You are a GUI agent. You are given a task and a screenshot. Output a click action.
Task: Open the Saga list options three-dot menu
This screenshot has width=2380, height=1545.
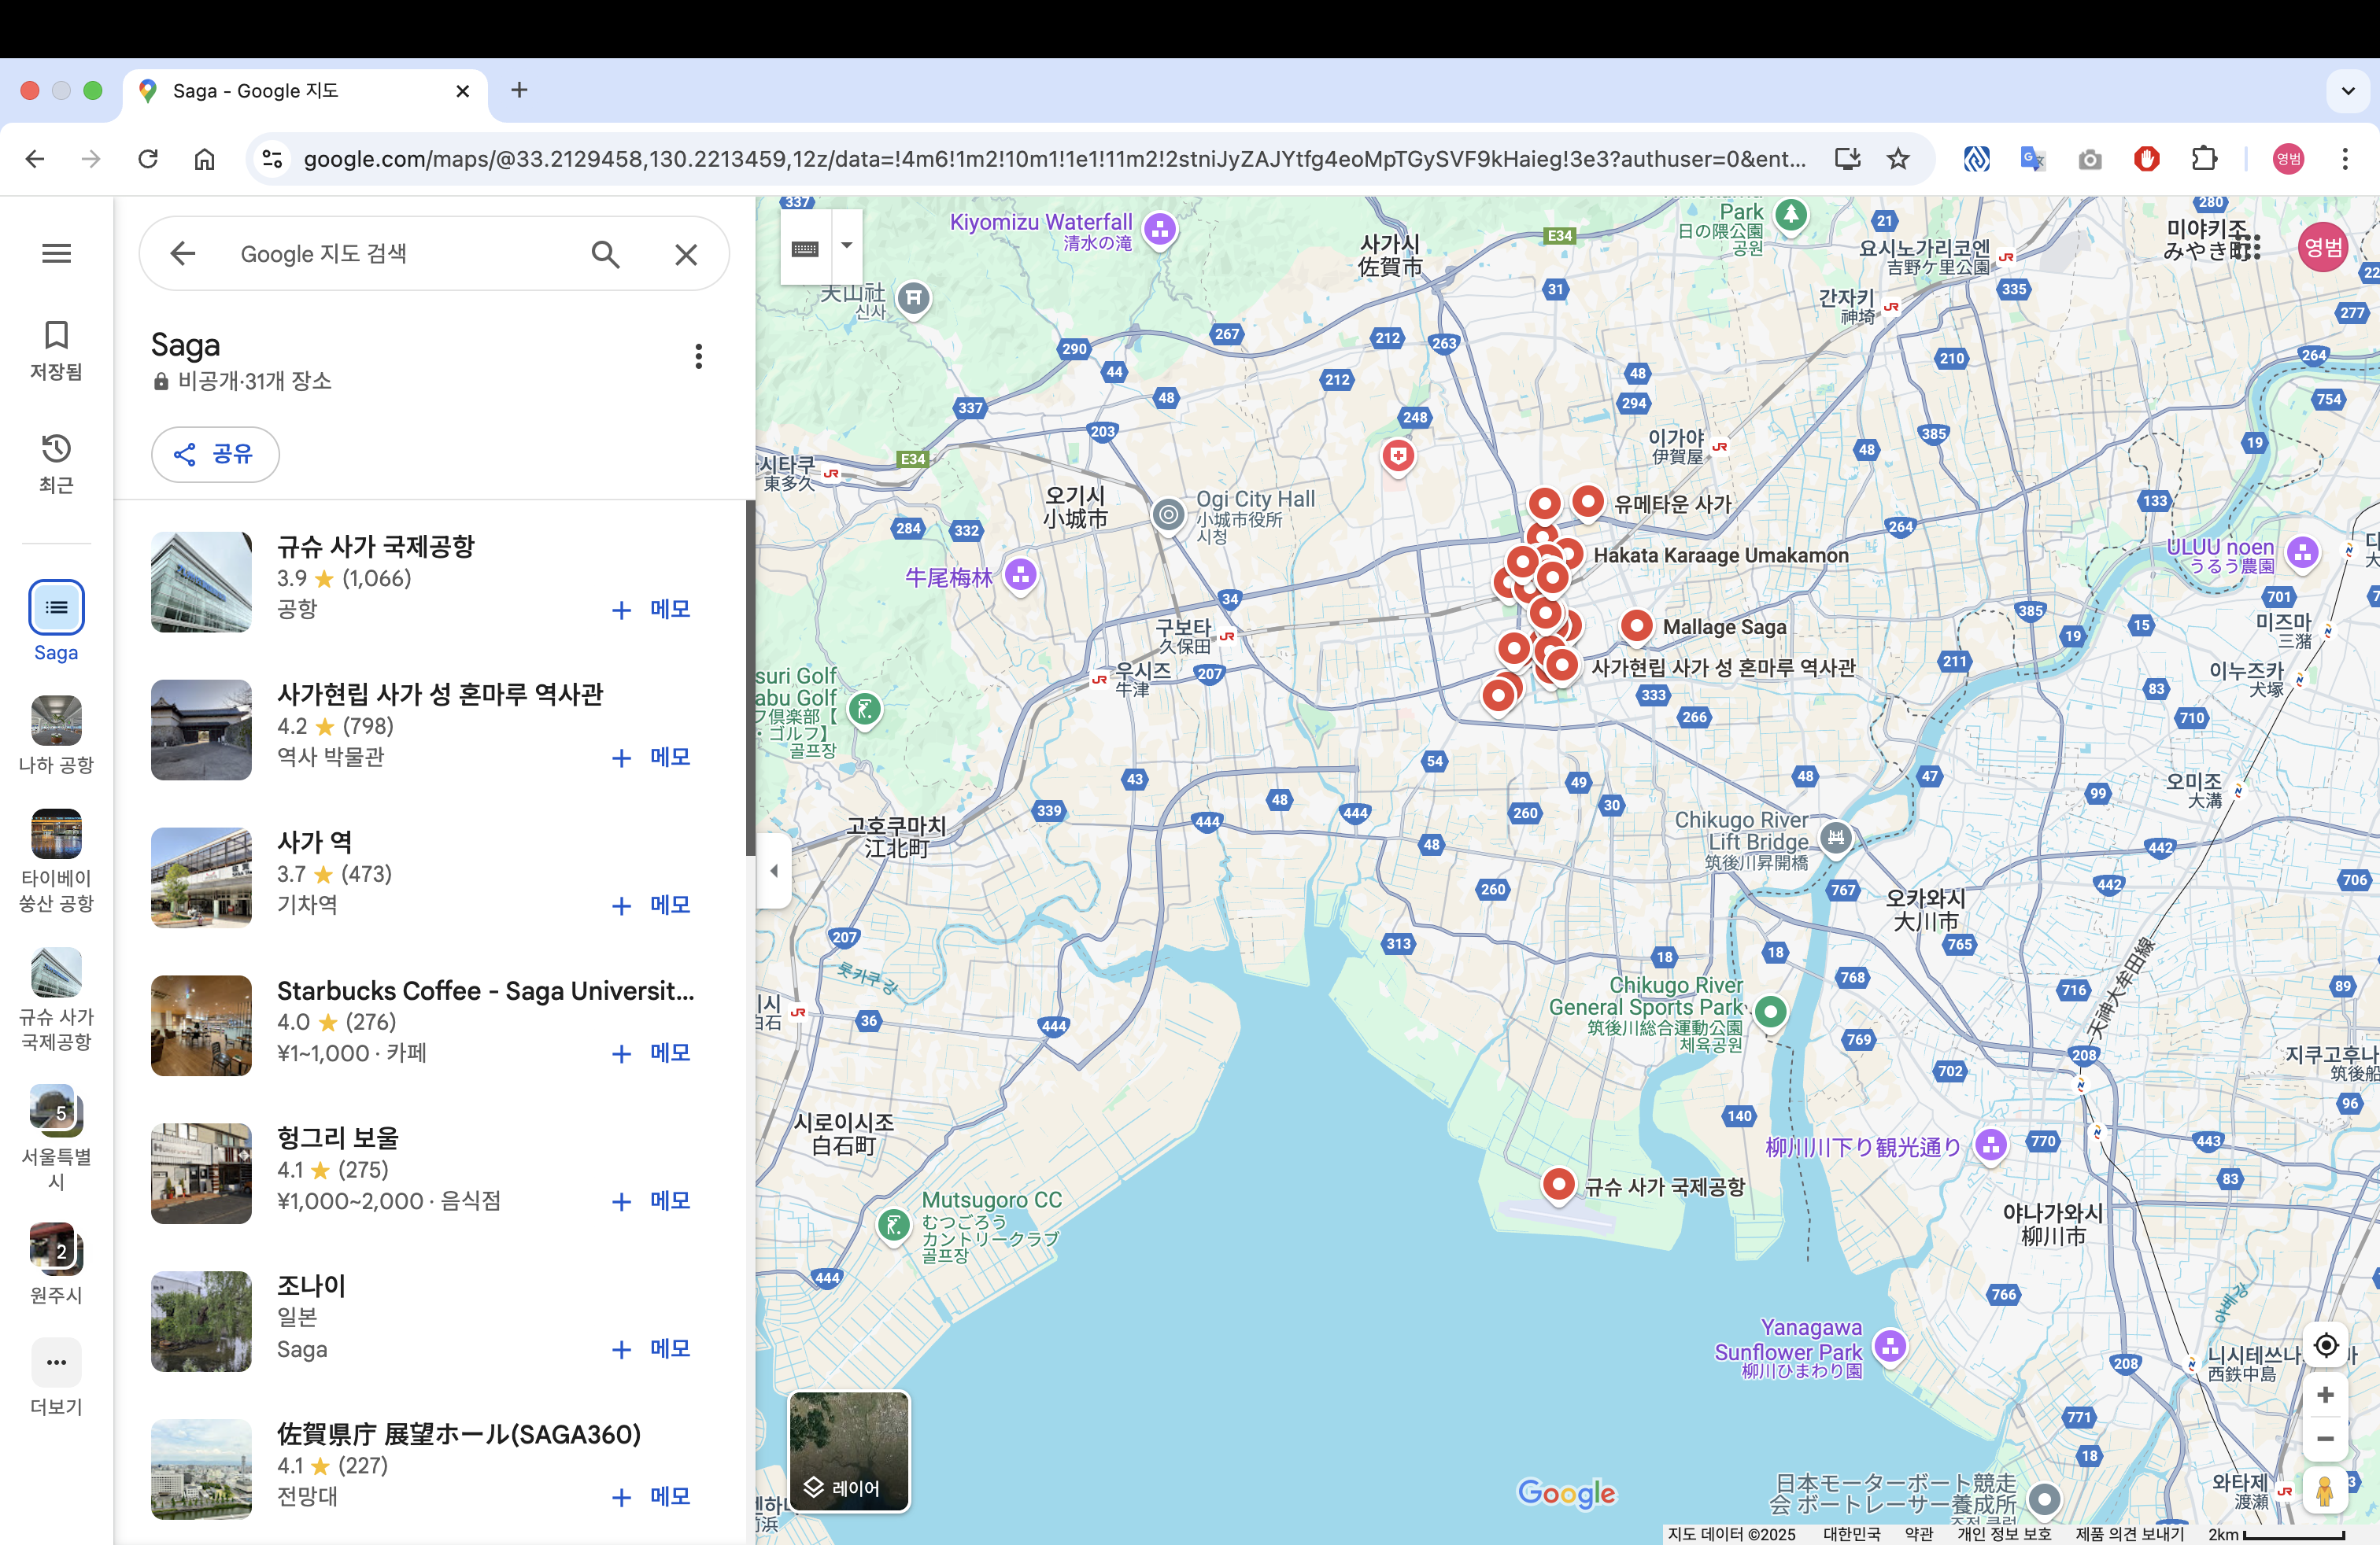pyautogui.click(x=699, y=357)
